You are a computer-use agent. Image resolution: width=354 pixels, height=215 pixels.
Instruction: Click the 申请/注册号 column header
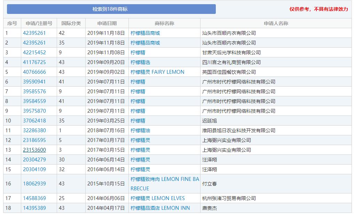[39, 23]
